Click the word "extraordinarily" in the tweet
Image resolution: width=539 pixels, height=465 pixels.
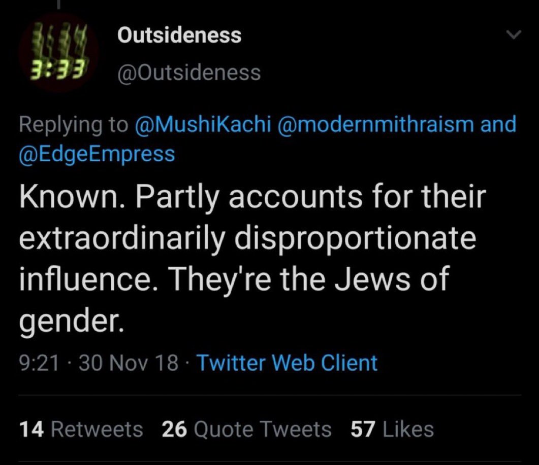tap(122, 238)
